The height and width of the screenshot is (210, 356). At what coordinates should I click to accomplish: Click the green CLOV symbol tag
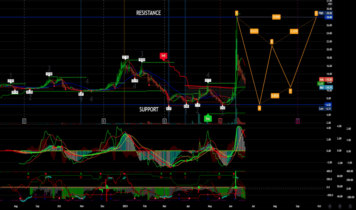320,84
